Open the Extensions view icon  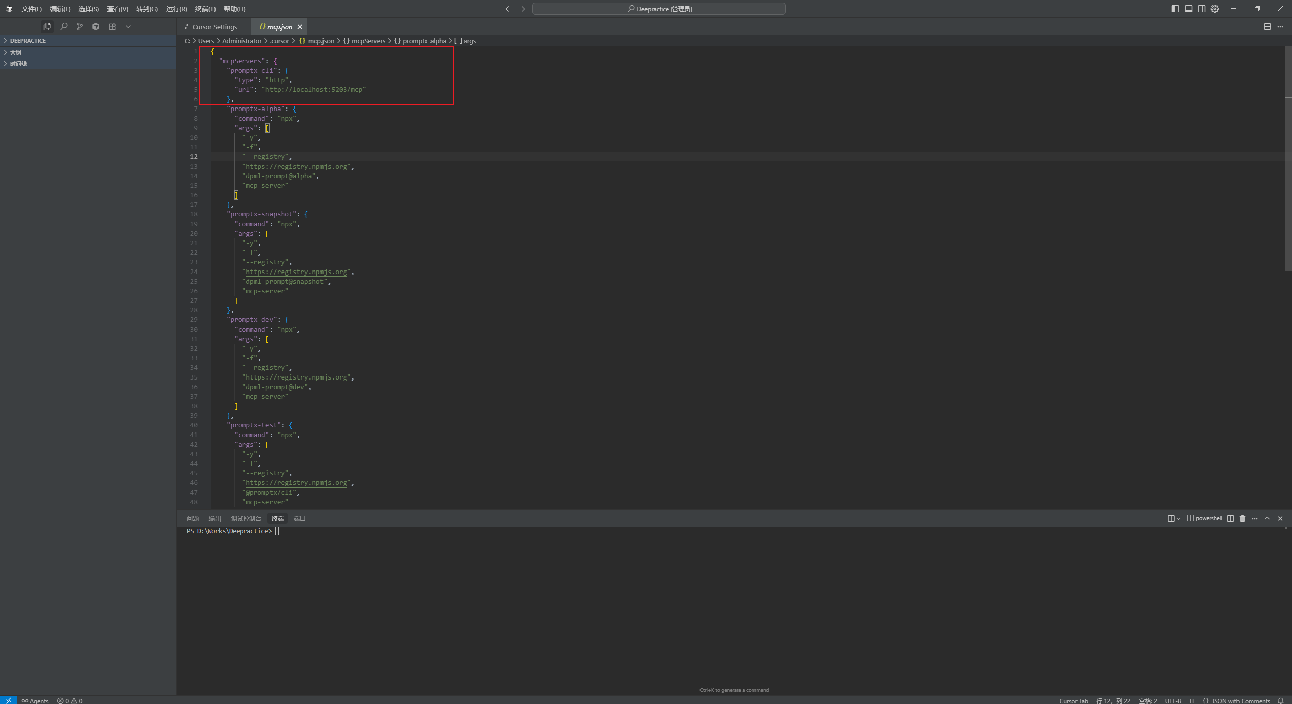pos(112,26)
